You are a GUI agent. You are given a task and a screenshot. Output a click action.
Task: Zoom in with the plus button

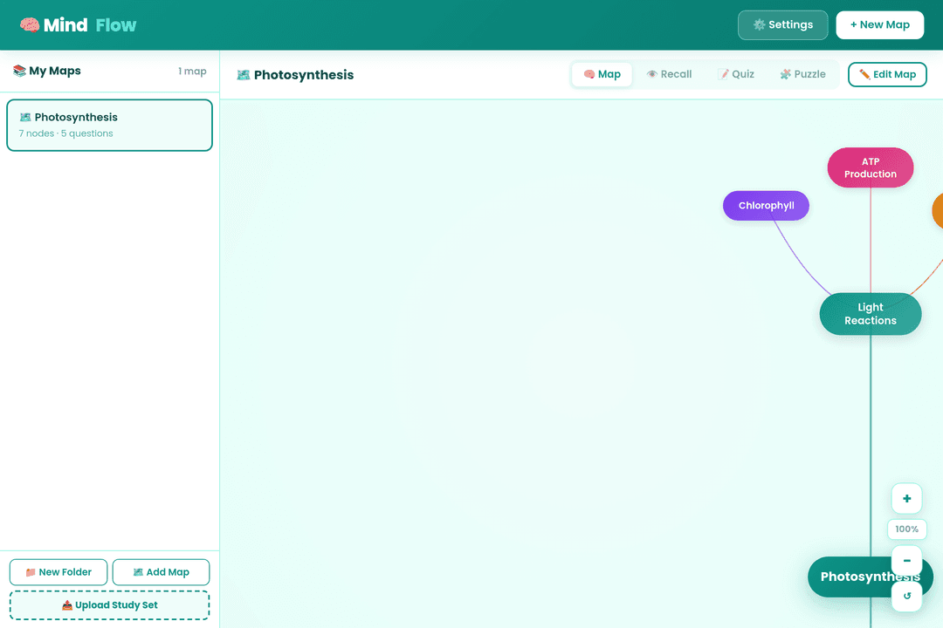tap(906, 499)
